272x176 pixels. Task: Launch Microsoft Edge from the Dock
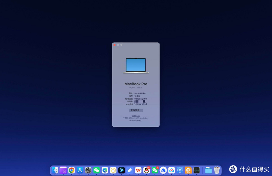pyautogui.click(x=105, y=170)
